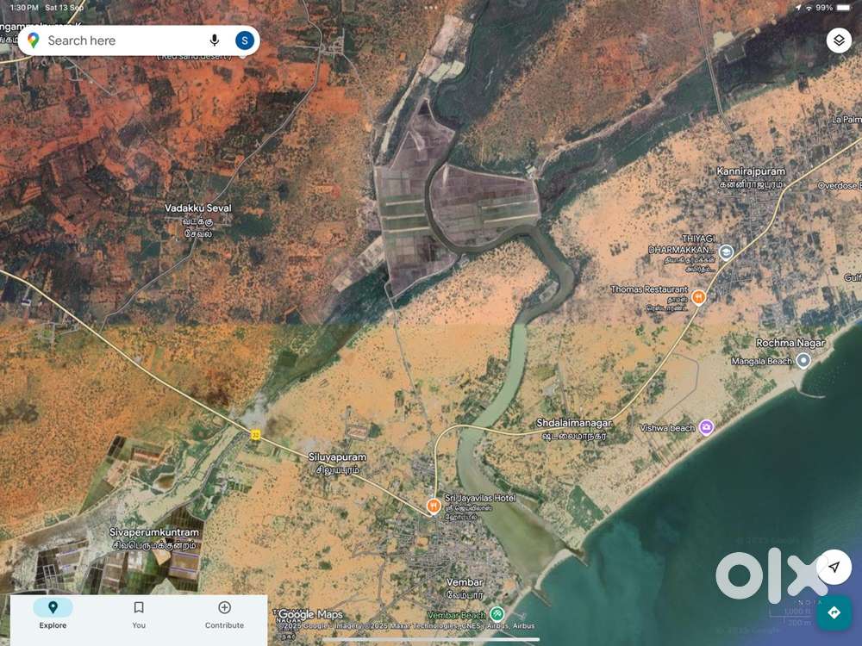The height and width of the screenshot is (646, 862).
Task: Tap the Thomas Restaurant map pin
Action: [699, 297]
